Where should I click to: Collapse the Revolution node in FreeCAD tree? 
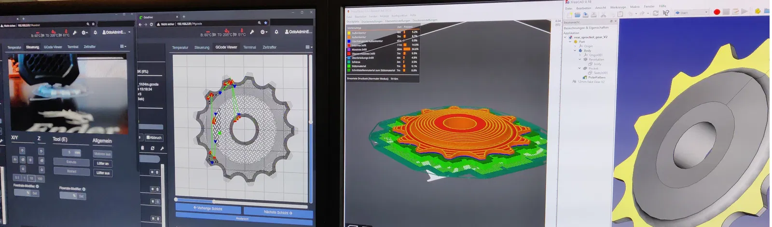579,59
